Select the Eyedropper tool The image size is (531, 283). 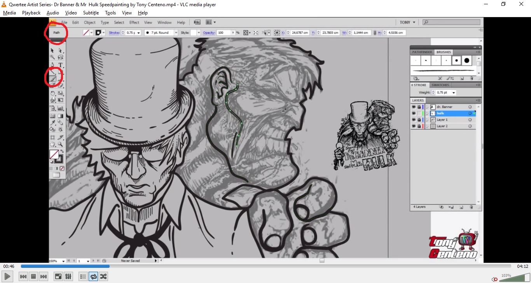click(52, 122)
